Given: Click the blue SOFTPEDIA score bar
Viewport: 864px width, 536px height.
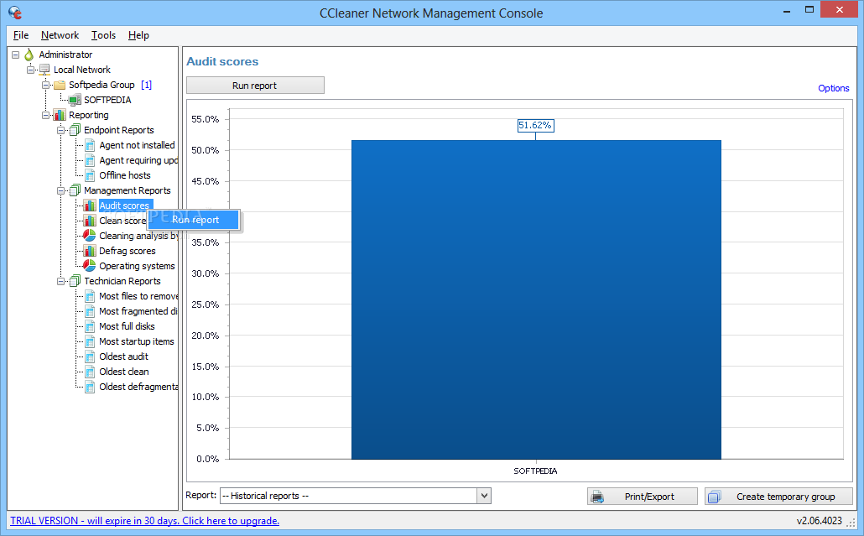Looking at the screenshot, I should click(x=536, y=299).
